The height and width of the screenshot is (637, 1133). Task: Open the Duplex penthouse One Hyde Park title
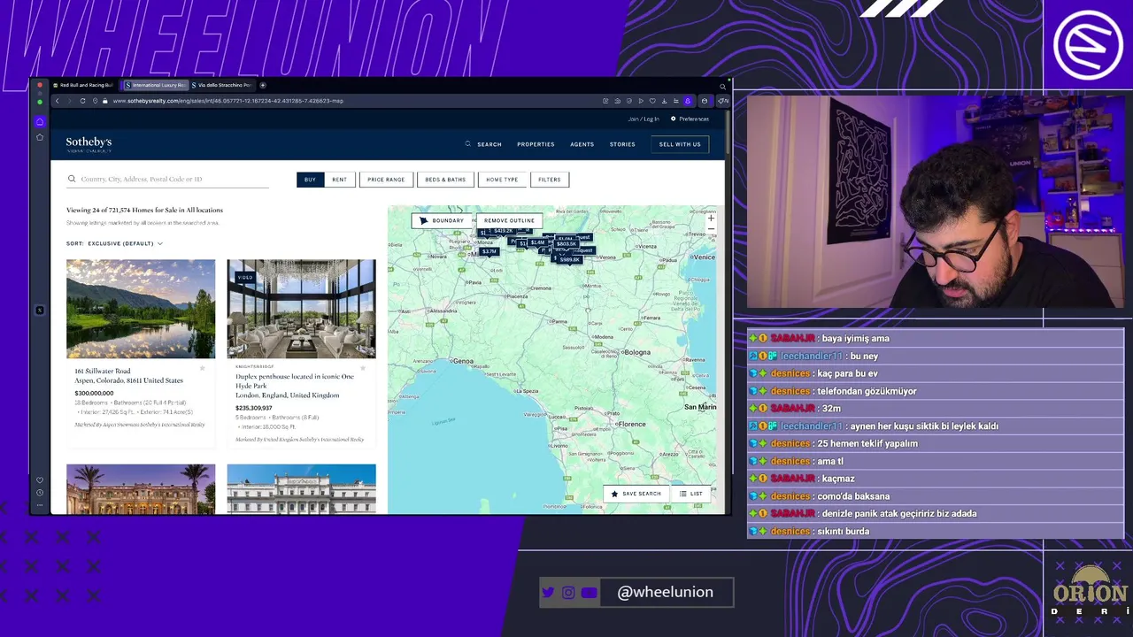294,386
